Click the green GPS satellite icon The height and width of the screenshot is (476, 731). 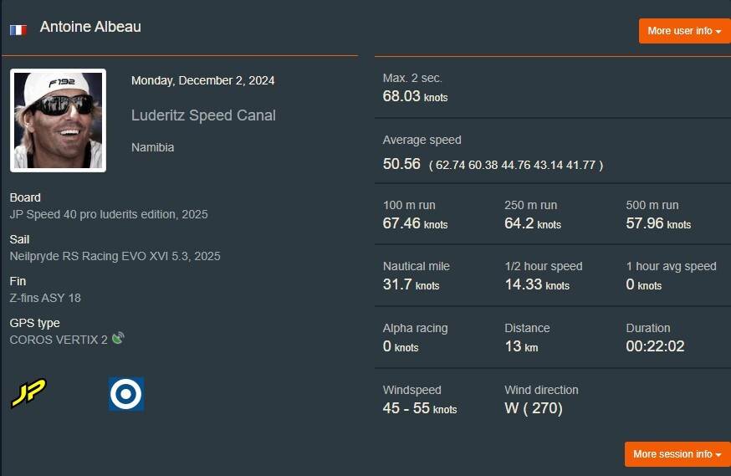pos(118,339)
